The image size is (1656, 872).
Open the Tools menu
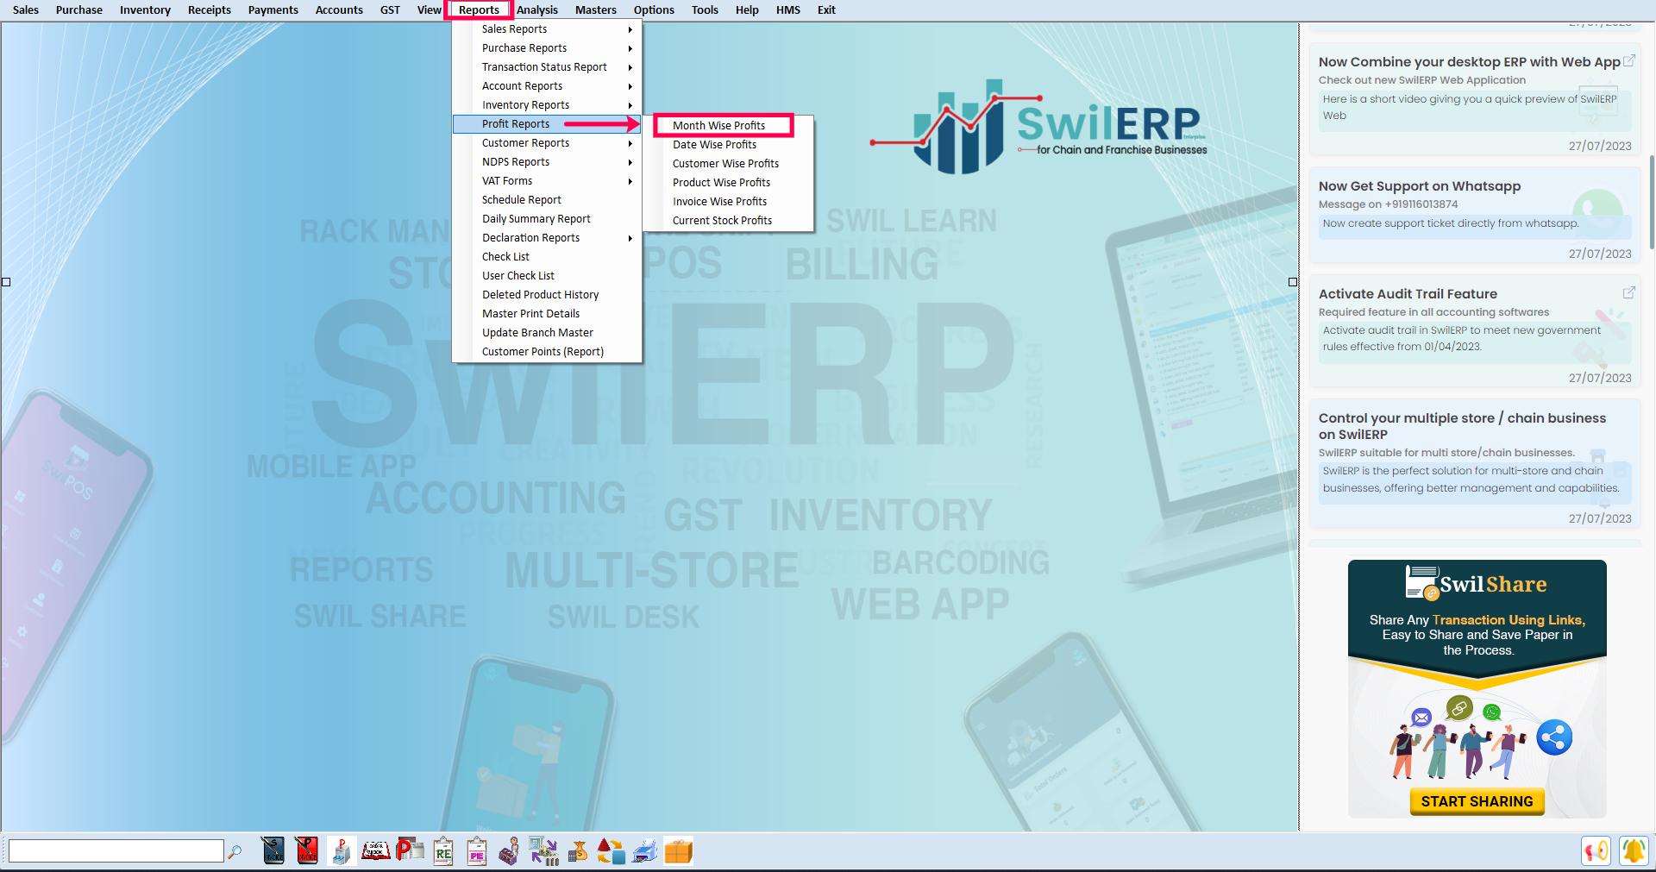(x=705, y=9)
